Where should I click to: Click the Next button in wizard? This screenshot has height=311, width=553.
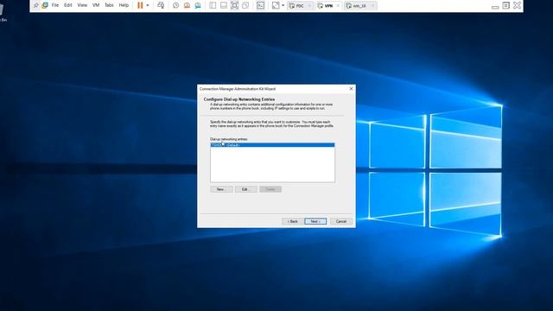tap(315, 221)
